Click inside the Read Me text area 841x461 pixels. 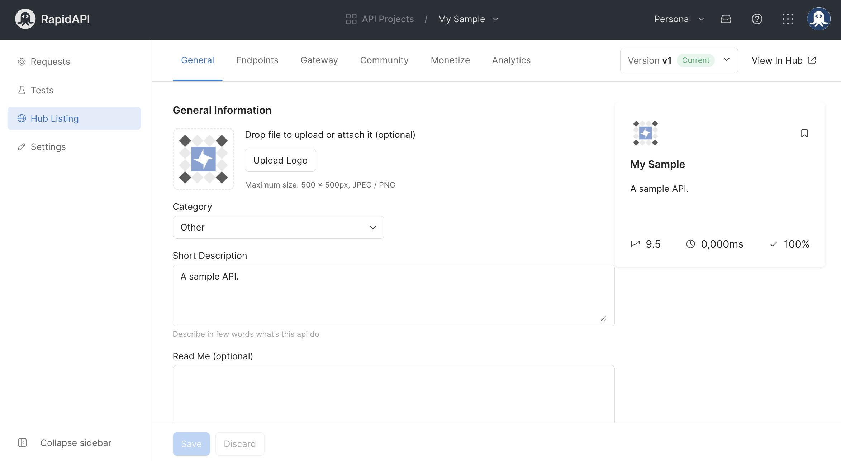point(394,394)
